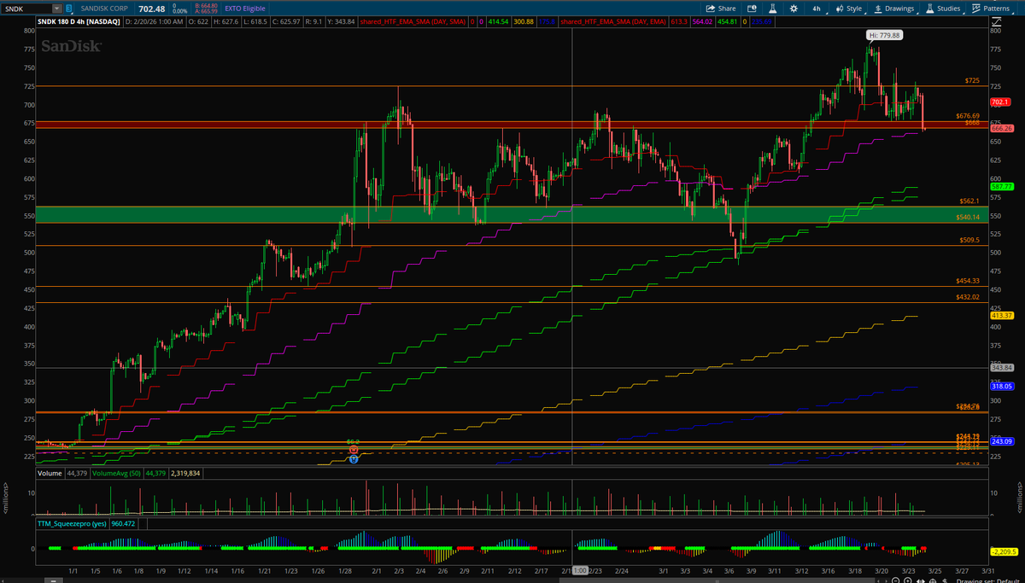Click the flask Edit Studies icon
This screenshot has width=1025, height=583.
pyautogui.click(x=771, y=8)
